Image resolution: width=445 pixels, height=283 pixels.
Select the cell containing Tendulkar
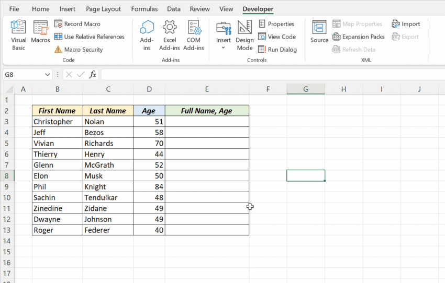tap(108, 197)
